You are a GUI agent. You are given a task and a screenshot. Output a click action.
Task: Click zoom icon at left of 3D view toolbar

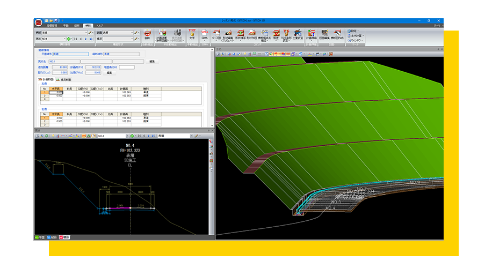[x=219, y=54]
